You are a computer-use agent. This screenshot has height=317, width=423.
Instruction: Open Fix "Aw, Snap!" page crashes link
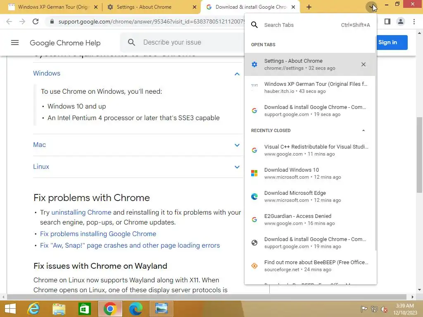(x=130, y=246)
